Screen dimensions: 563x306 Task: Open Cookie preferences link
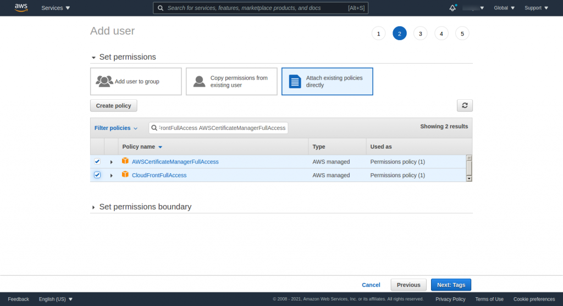[x=534, y=299]
